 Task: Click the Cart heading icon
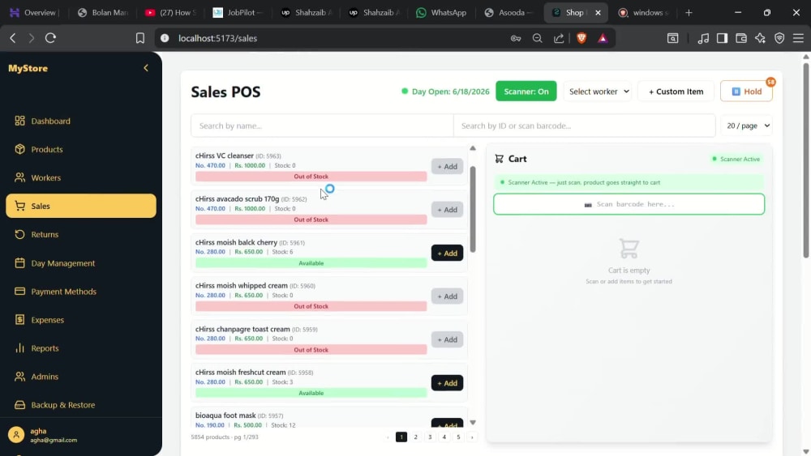coord(499,159)
